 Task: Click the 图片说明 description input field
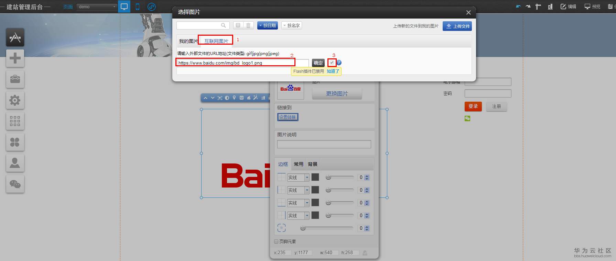[x=324, y=144]
